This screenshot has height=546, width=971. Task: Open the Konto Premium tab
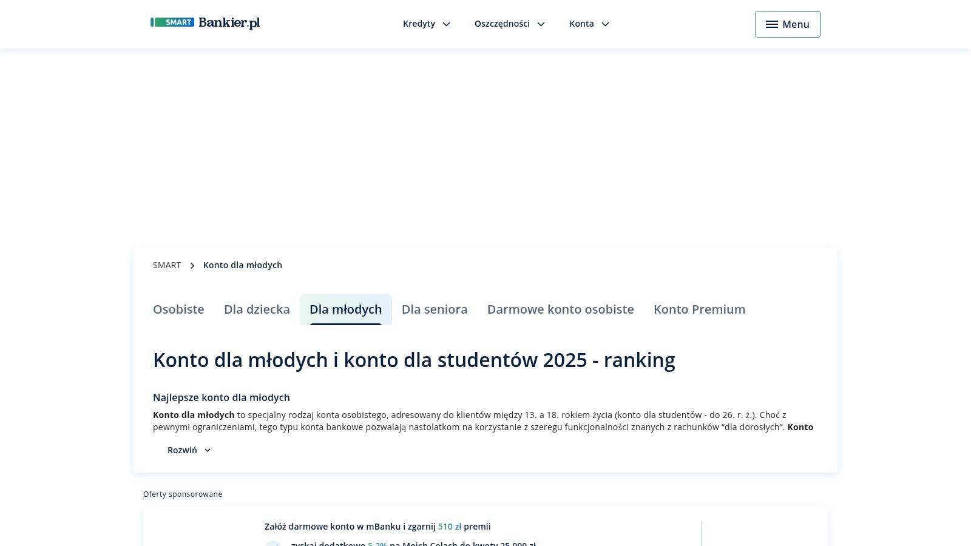tap(700, 309)
